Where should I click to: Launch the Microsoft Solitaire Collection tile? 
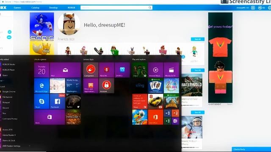pyautogui.click(x=155, y=86)
